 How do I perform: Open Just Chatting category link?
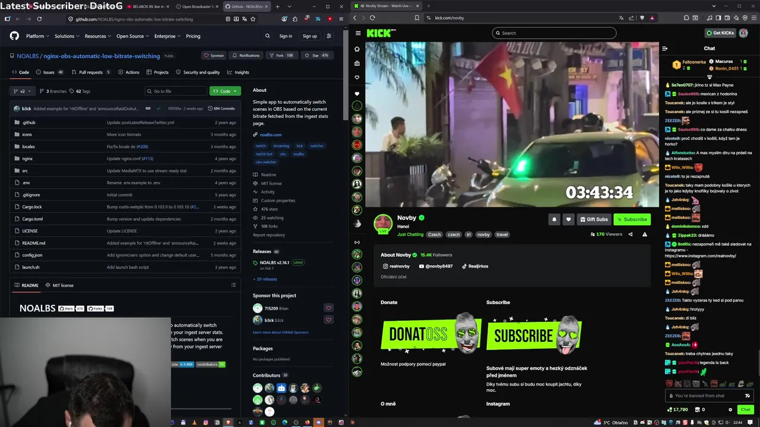tap(410, 234)
